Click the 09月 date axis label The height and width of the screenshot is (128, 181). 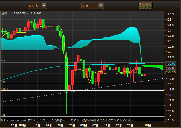[83, 125]
